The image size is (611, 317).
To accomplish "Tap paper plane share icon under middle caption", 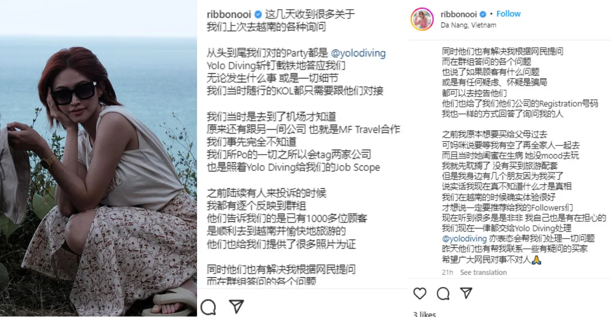I will point(235,306).
